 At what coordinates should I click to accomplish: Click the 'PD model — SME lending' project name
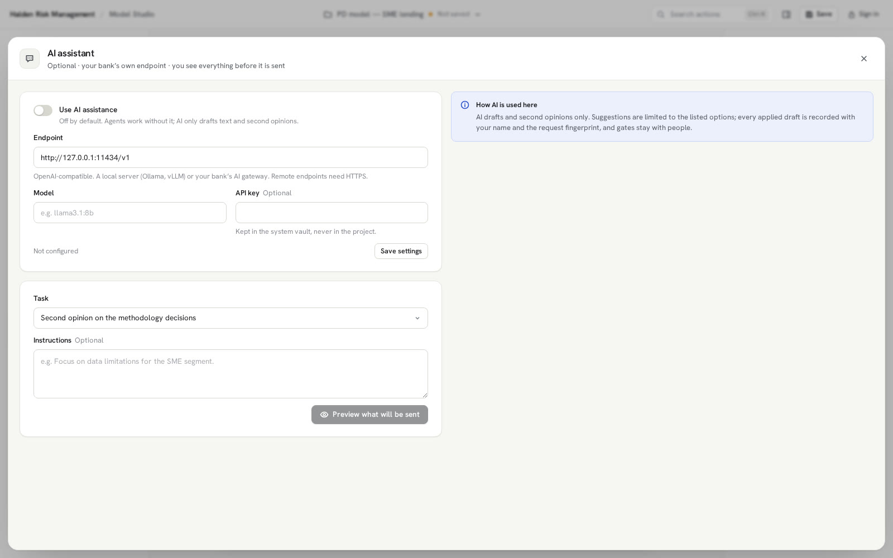tap(380, 15)
